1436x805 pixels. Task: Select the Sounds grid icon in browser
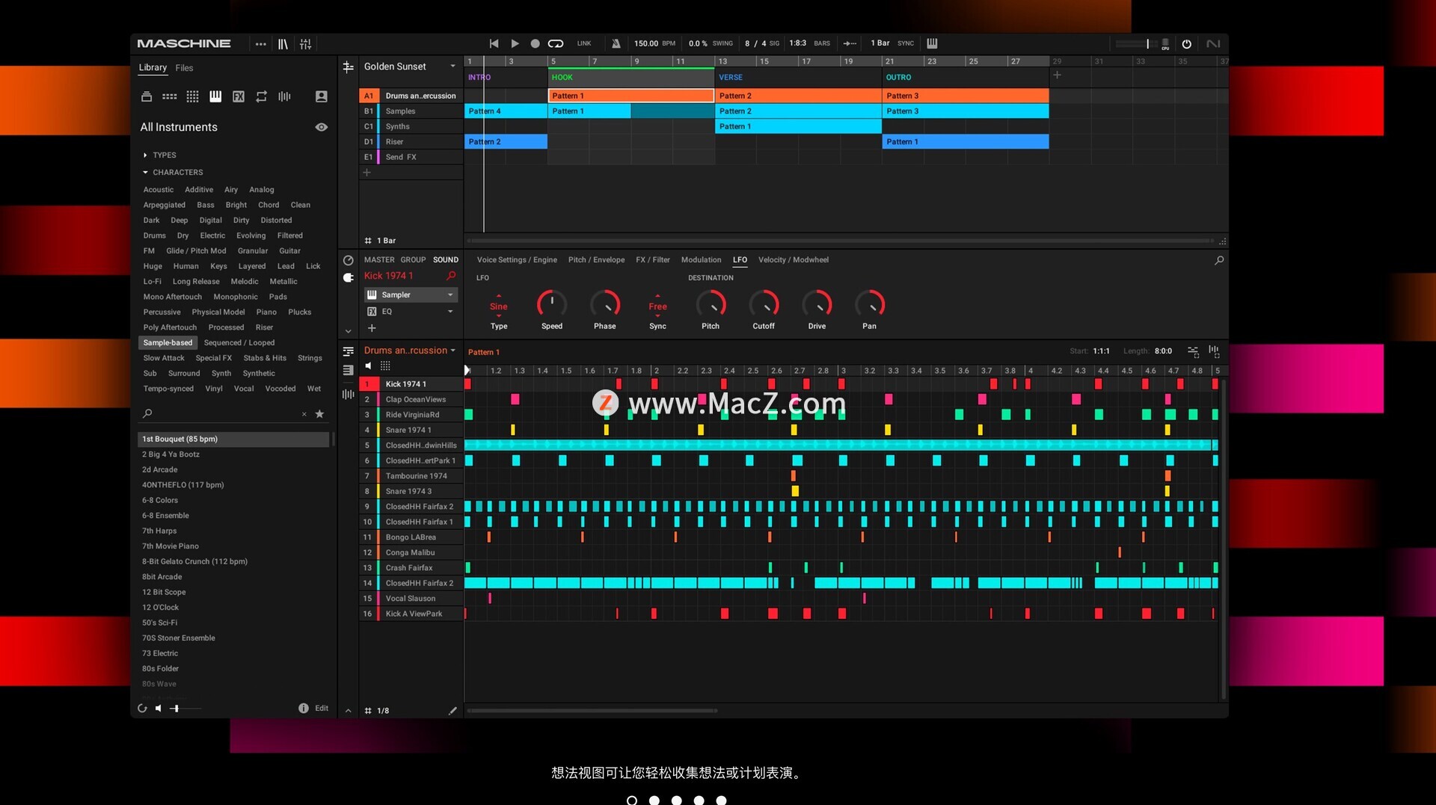(x=192, y=96)
